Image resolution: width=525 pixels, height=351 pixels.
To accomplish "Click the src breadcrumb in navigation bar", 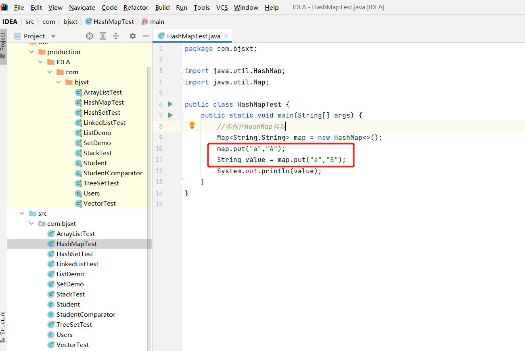I will [30, 21].
